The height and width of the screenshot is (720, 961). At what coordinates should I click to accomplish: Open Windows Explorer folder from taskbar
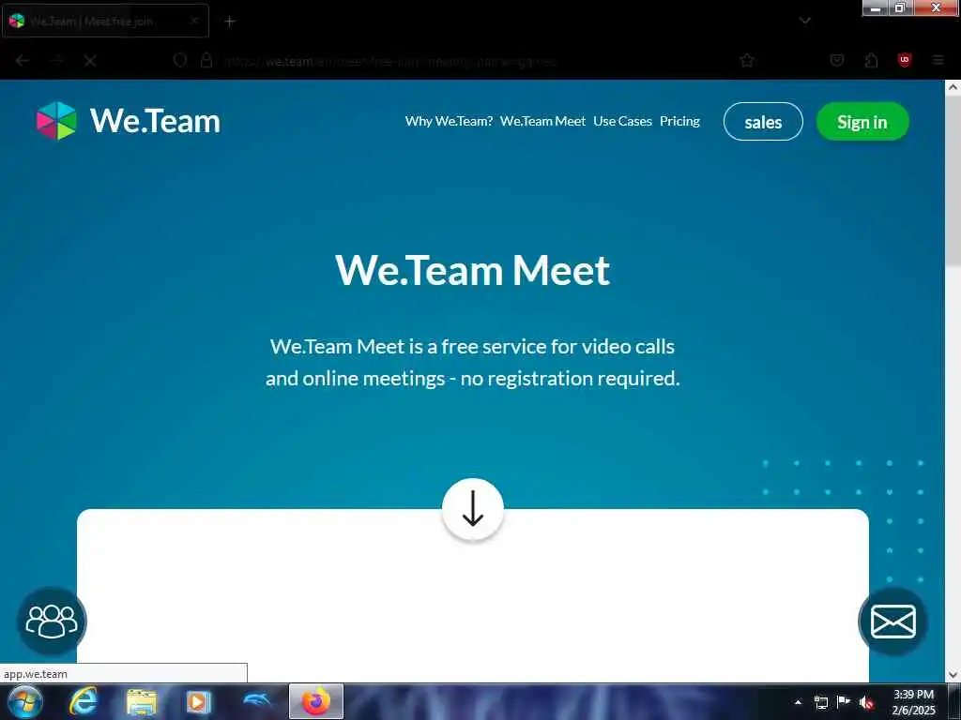coord(142,701)
